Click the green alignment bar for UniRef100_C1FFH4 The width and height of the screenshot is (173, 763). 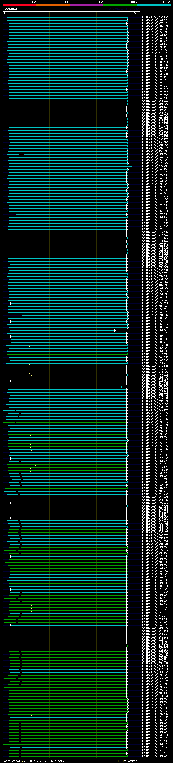68,354
